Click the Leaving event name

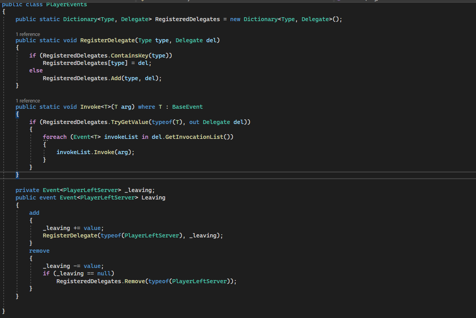pos(154,198)
